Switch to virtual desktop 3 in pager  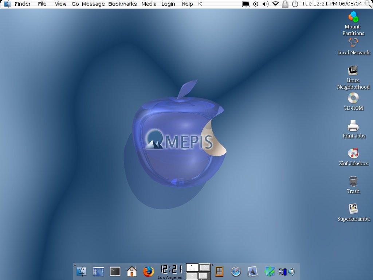click(192, 276)
